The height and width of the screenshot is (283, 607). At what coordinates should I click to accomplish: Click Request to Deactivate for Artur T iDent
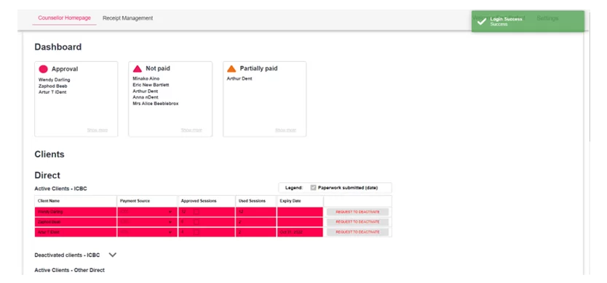357,232
